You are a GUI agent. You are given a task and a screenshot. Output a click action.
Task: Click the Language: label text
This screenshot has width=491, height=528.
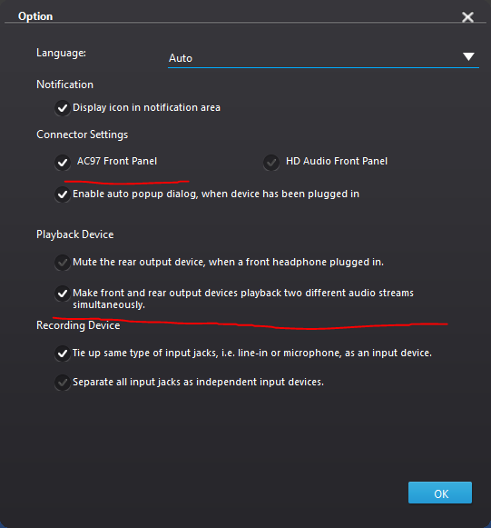[61, 53]
